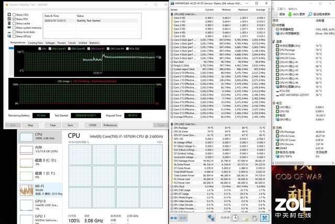Select GPU 0 Intel UHD Graphics

coord(40,205)
